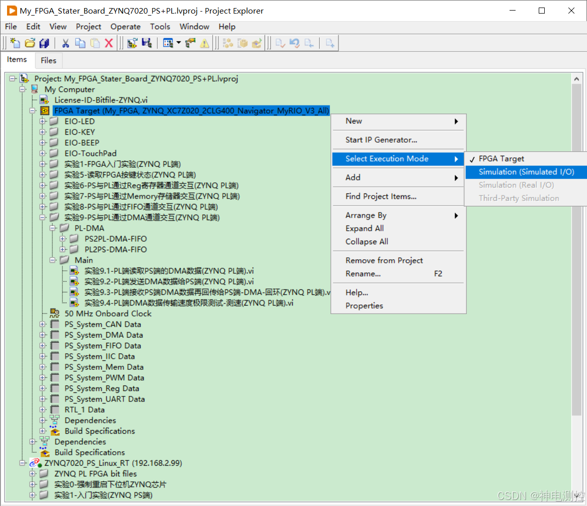Select the PL2PS-DMA-FIFO folder
Screen dimensions: 587x506
pos(115,249)
